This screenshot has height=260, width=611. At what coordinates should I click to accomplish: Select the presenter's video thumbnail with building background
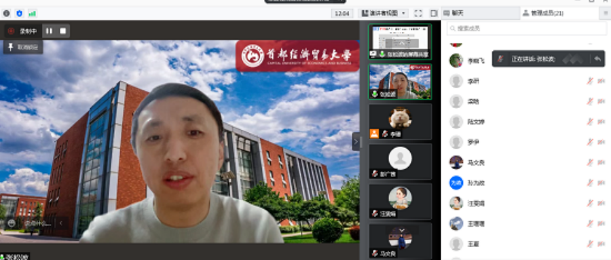click(400, 81)
